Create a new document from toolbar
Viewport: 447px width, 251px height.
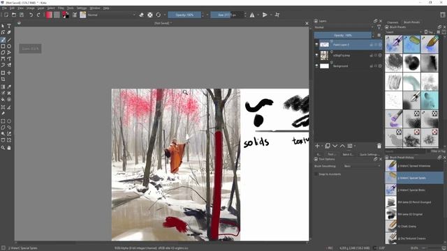pyautogui.click(x=6, y=15)
